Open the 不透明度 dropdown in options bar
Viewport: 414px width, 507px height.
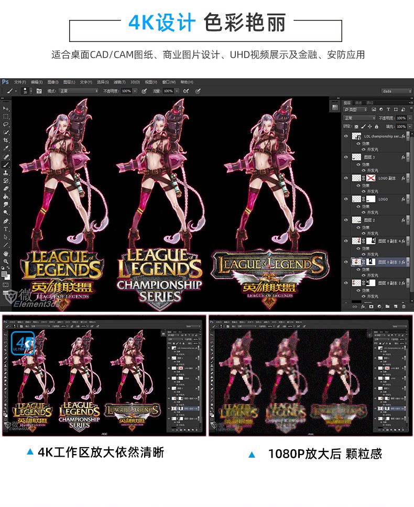(135, 91)
